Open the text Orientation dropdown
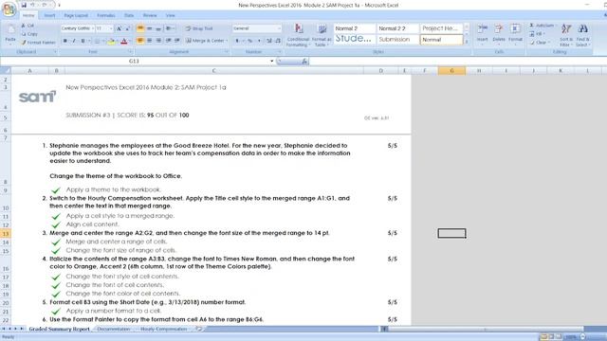The height and width of the screenshot is (341, 607). 170,28
